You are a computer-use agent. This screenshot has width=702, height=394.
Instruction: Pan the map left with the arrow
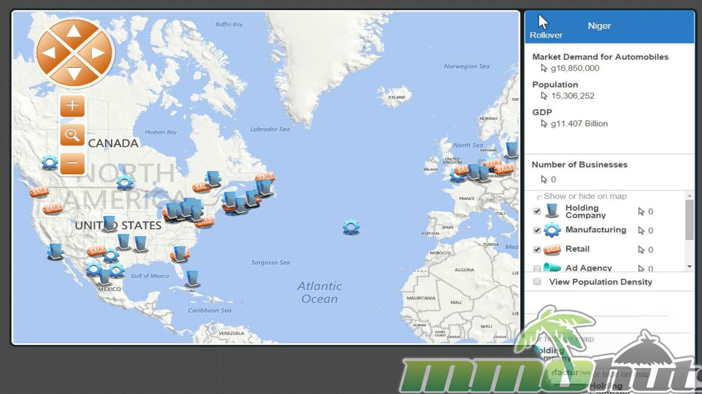click(x=49, y=53)
